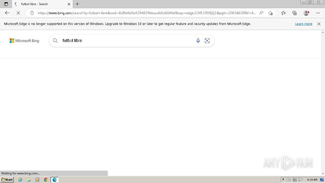Stop loading the page

[18, 13]
